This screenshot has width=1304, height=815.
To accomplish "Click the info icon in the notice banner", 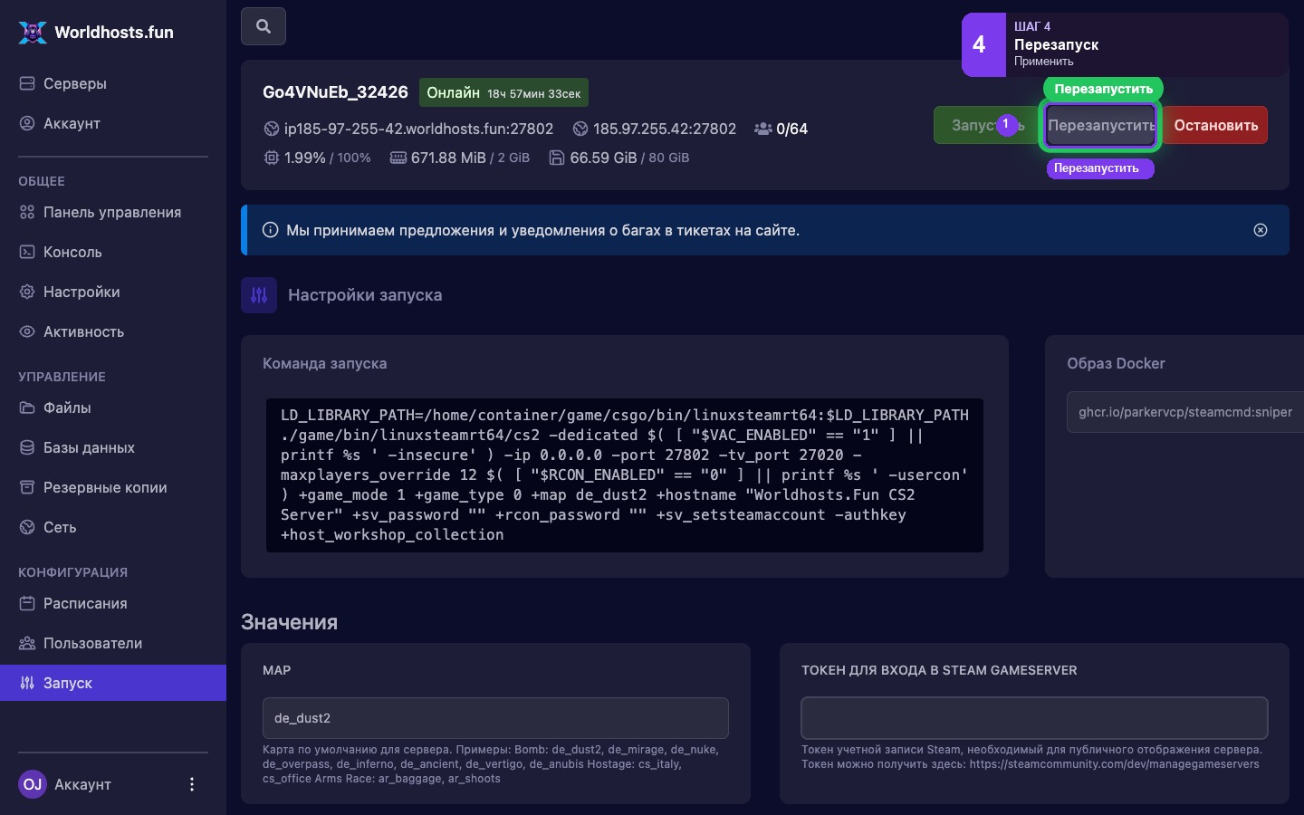I will 270,230.
